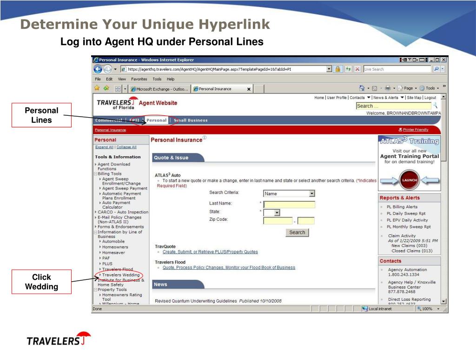Click the Logout link

[x=430, y=98]
